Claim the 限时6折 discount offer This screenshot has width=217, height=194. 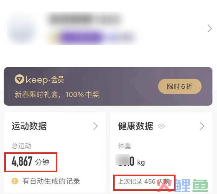point(180,87)
